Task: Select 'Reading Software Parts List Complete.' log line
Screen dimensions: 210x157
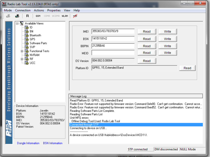Action: point(92,111)
